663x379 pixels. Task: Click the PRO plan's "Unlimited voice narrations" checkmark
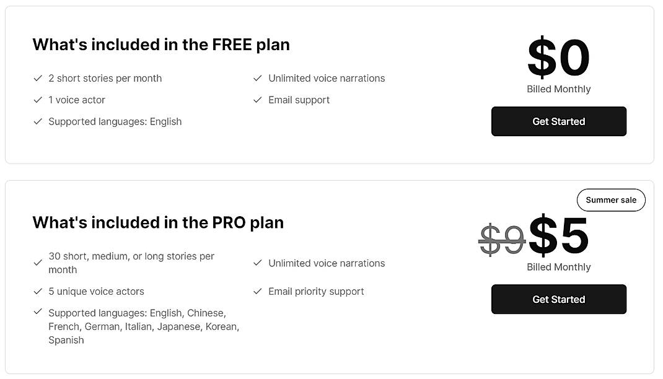point(257,263)
